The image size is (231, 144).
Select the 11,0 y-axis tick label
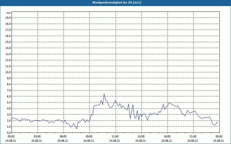click(8, 66)
